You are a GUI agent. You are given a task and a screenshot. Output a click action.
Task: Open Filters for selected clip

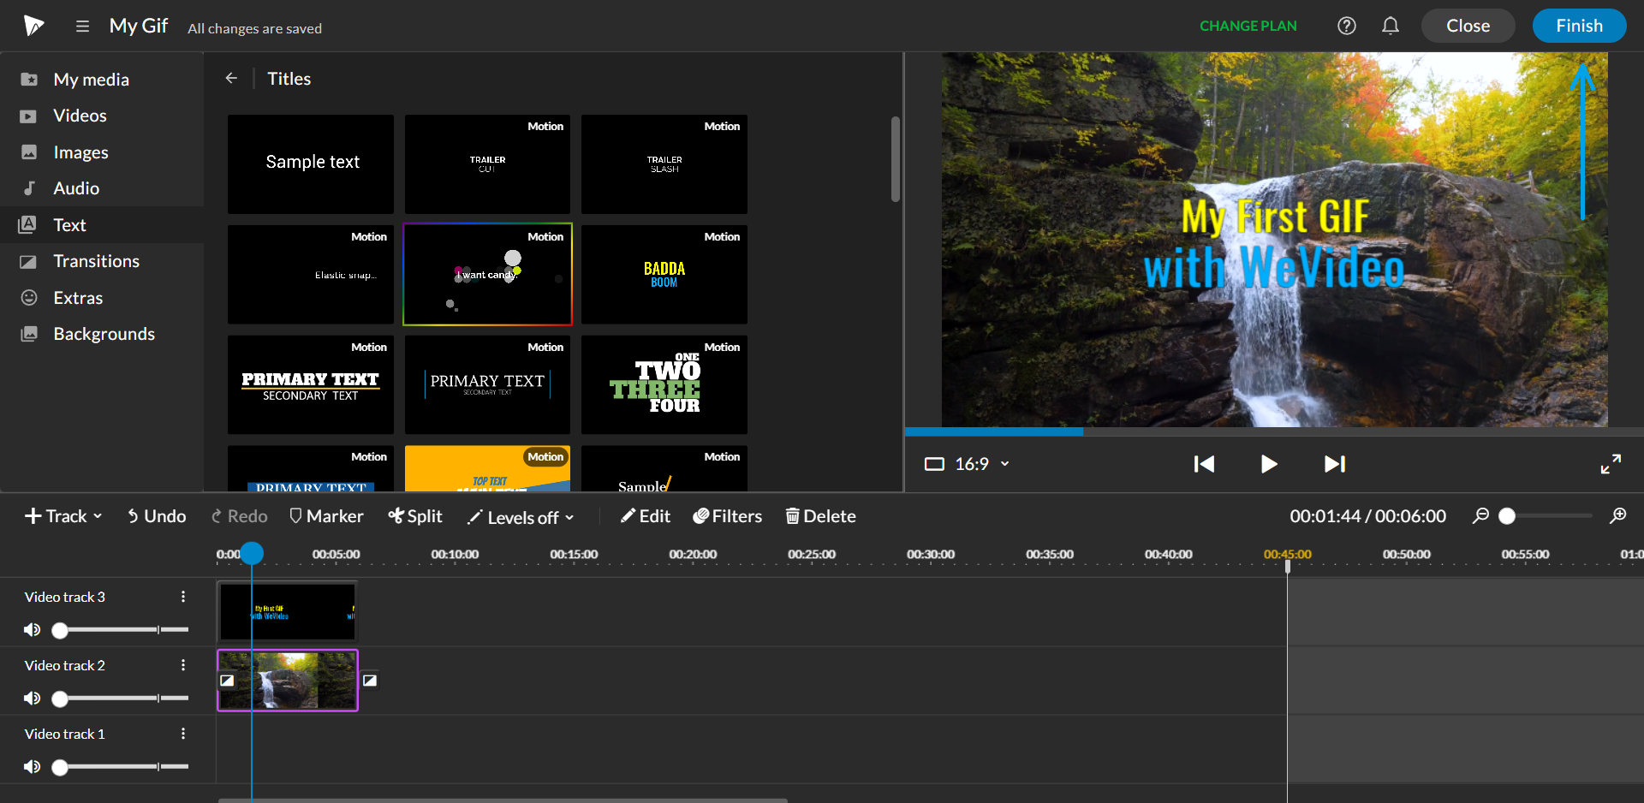coord(728,516)
